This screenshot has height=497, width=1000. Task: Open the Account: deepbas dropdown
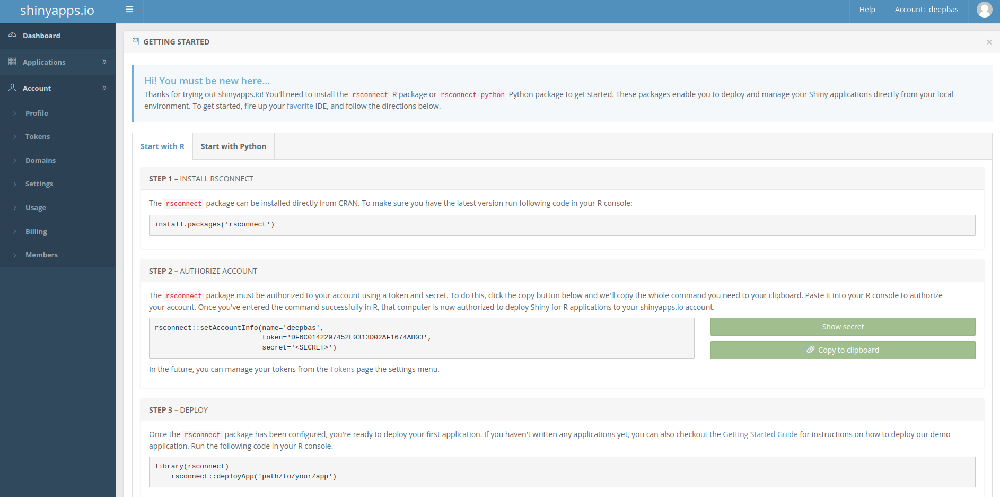pyautogui.click(x=926, y=10)
